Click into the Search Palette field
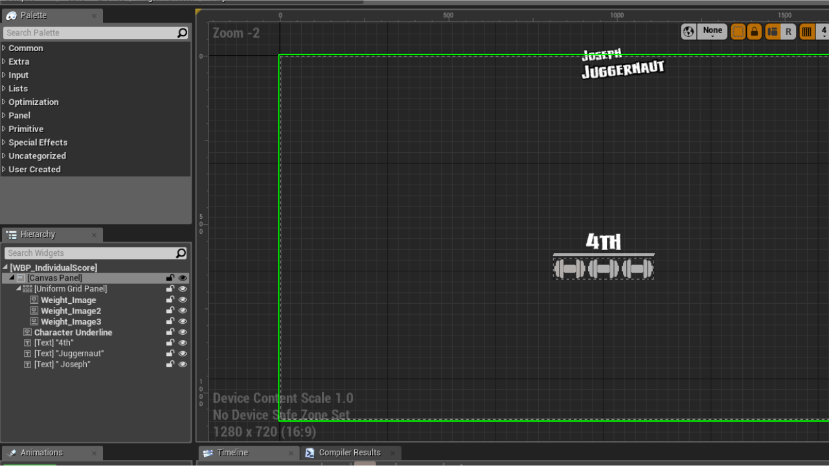Viewport: 829px width, 467px height. click(89, 32)
